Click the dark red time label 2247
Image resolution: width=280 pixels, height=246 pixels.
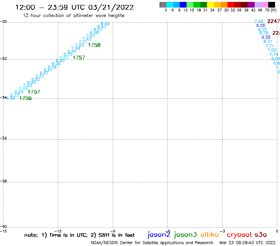[x=274, y=21]
